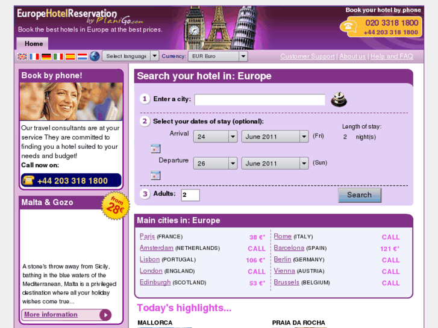
Task: Open the Departure day dropdown showing 26
Action: click(x=215, y=163)
